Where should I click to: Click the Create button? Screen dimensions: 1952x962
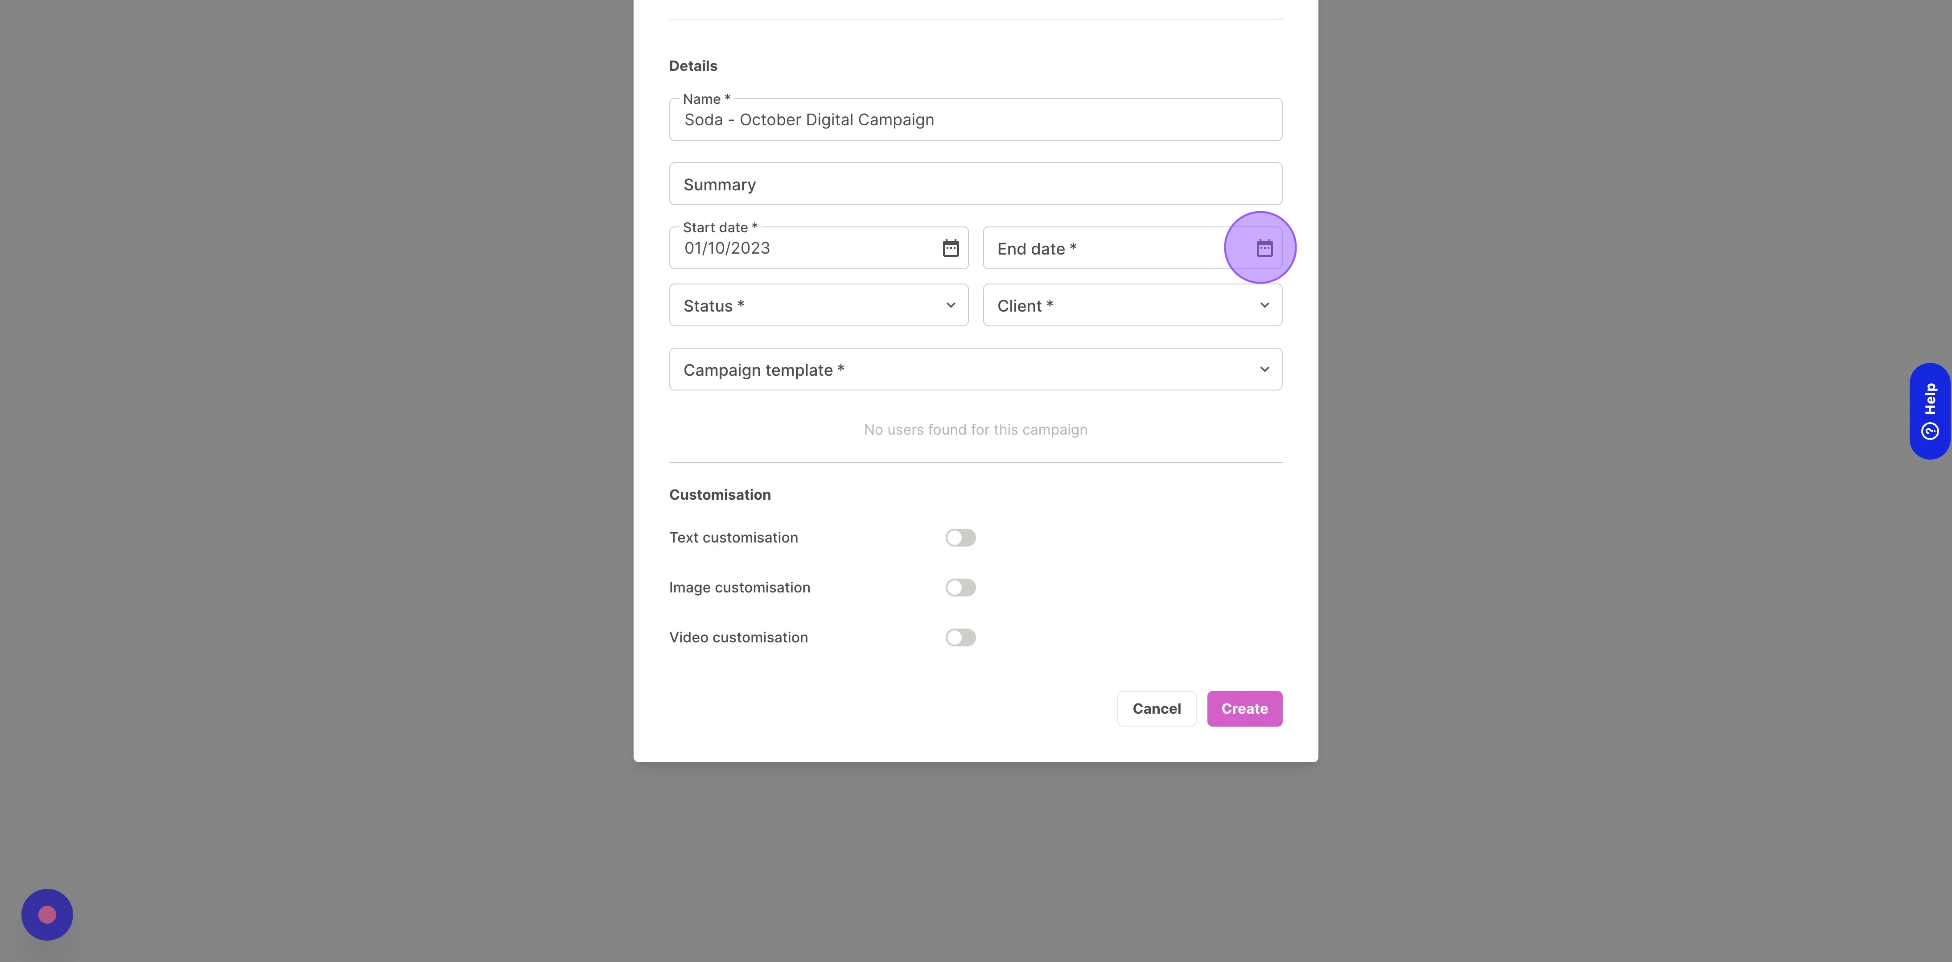(x=1244, y=708)
